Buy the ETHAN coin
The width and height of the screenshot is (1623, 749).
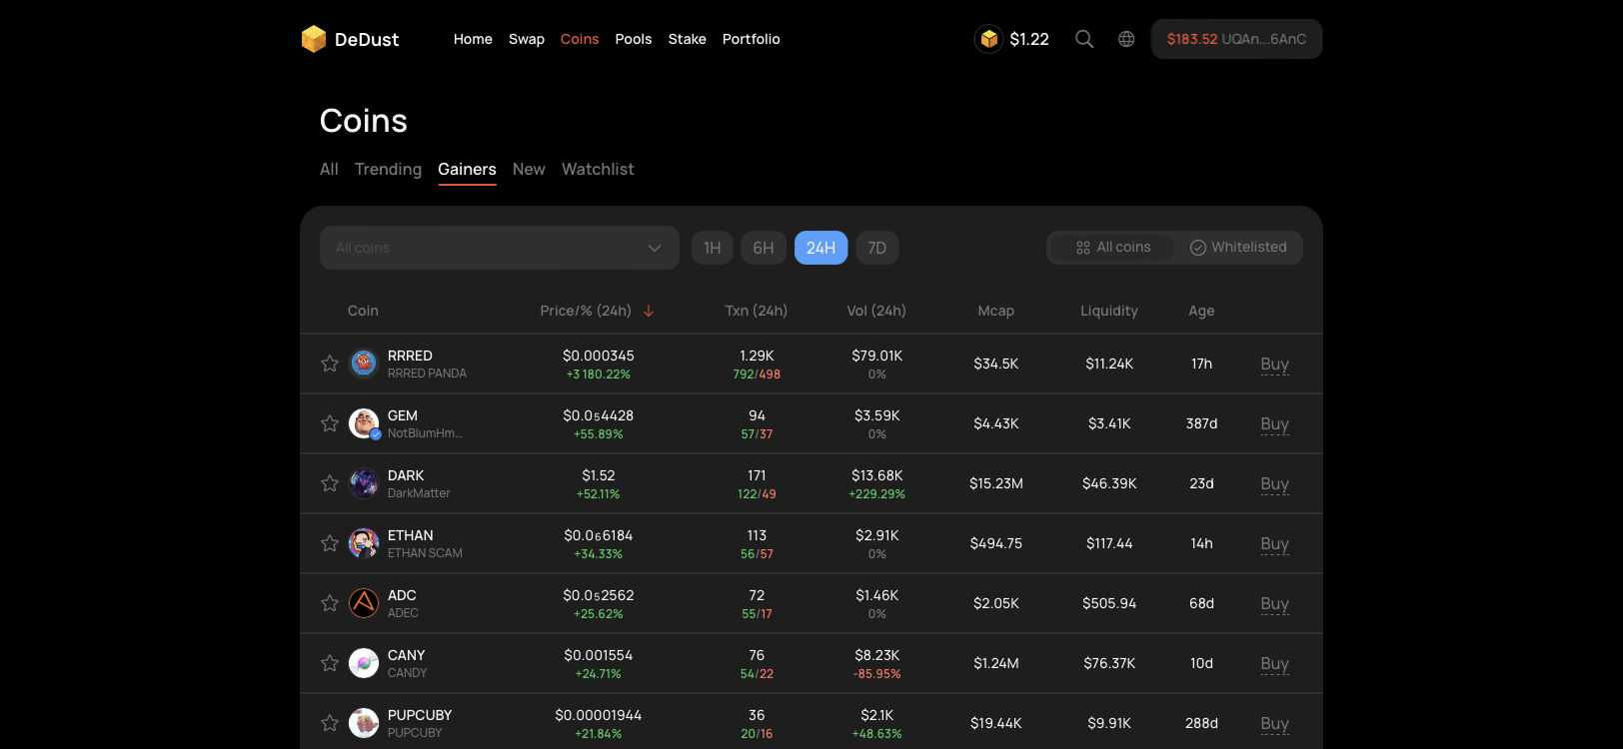click(1275, 544)
